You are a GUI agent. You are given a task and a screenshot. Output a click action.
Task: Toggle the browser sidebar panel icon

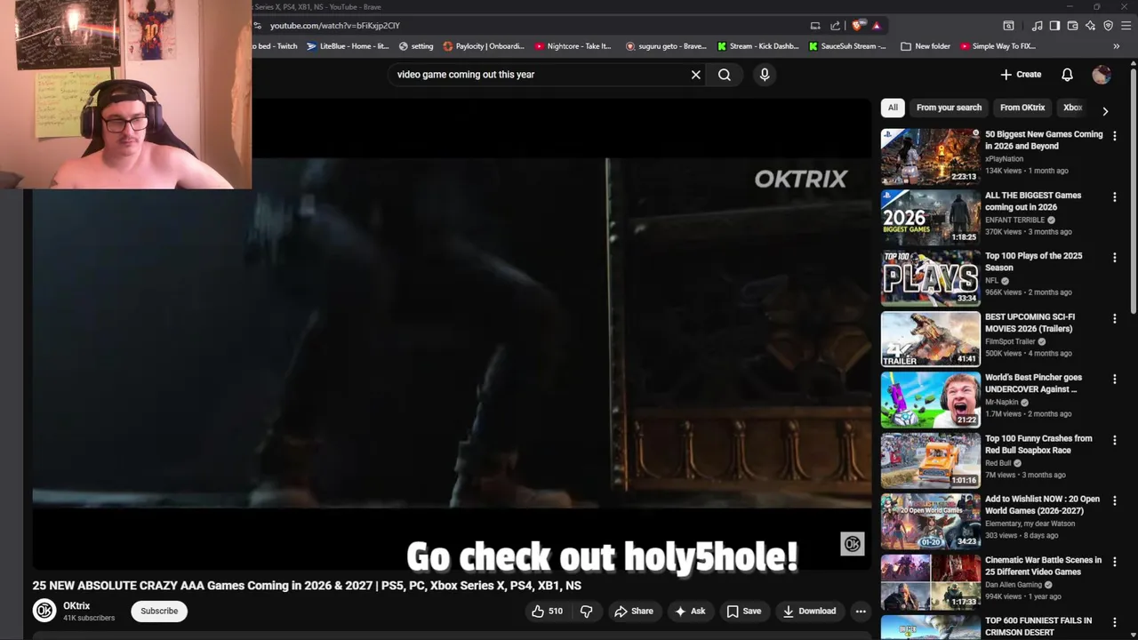pos(1054,26)
